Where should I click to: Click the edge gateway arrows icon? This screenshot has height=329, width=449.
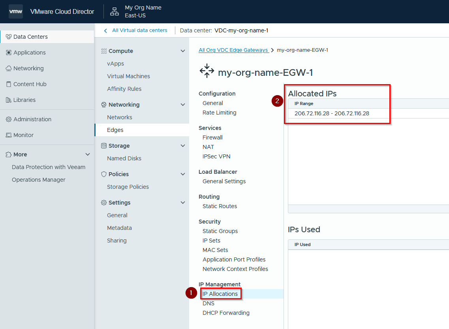[207, 71]
